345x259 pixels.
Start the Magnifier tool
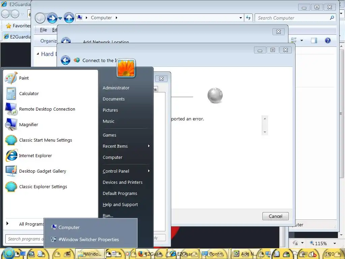(x=51, y=125)
